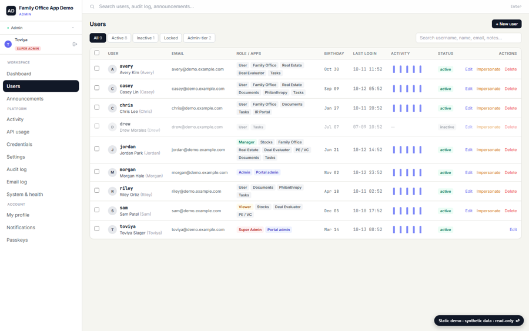Toggle the select-all users checkbox in header
This screenshot has height=331, width=529.
[x=97, y=53]
